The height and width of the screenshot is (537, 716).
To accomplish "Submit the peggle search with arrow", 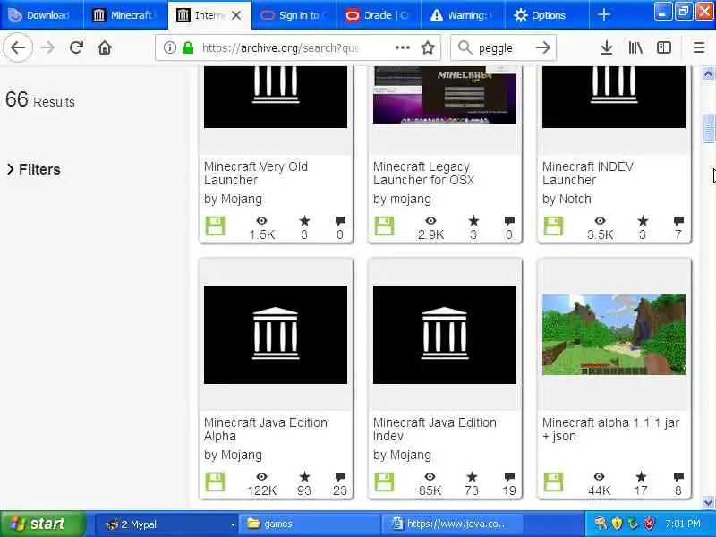I will [542, 47].
